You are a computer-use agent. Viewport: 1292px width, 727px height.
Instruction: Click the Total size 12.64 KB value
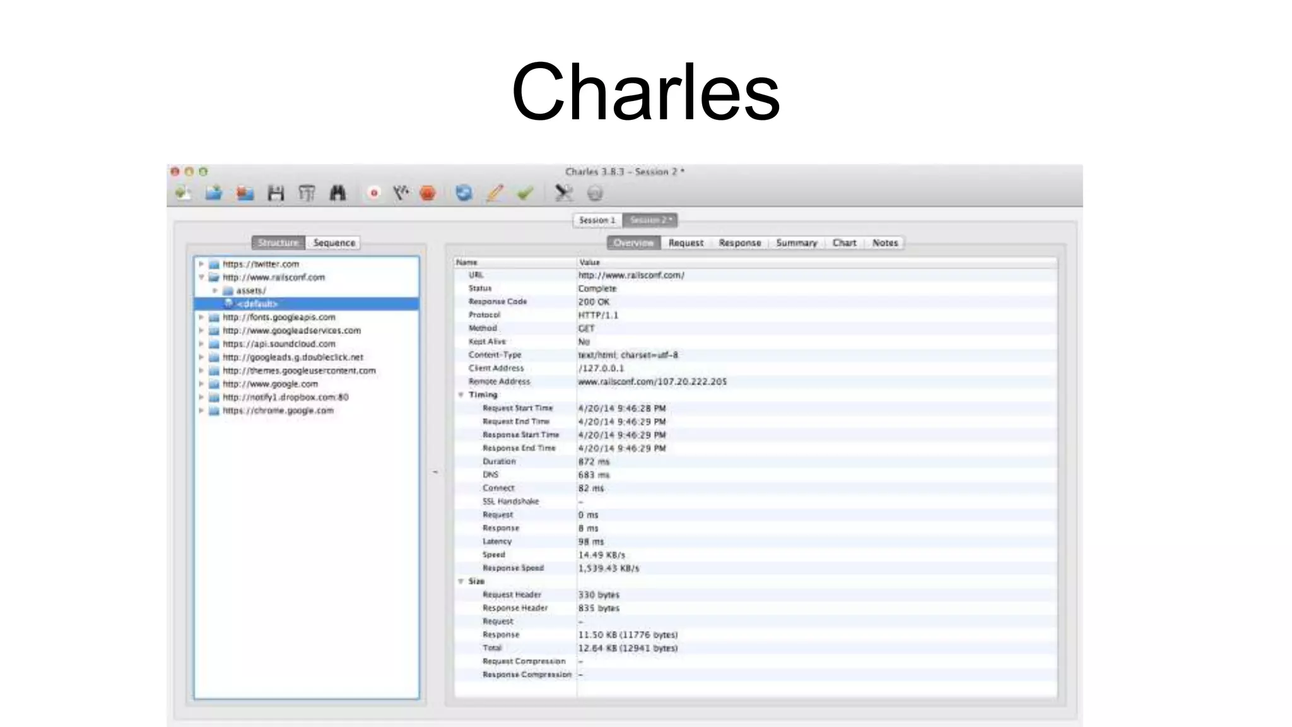[x=628, y=648]
